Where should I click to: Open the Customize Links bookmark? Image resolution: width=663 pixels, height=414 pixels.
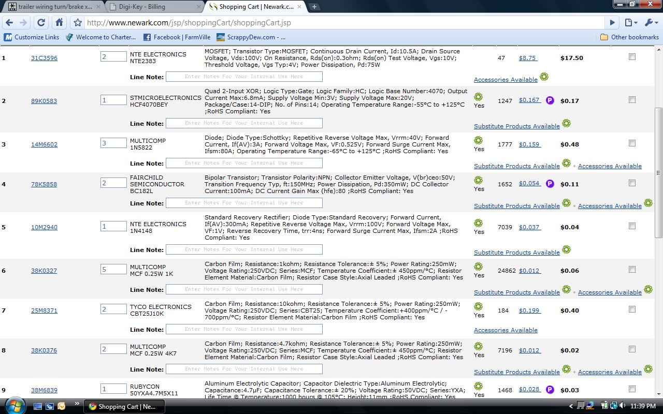coord(32,37)
